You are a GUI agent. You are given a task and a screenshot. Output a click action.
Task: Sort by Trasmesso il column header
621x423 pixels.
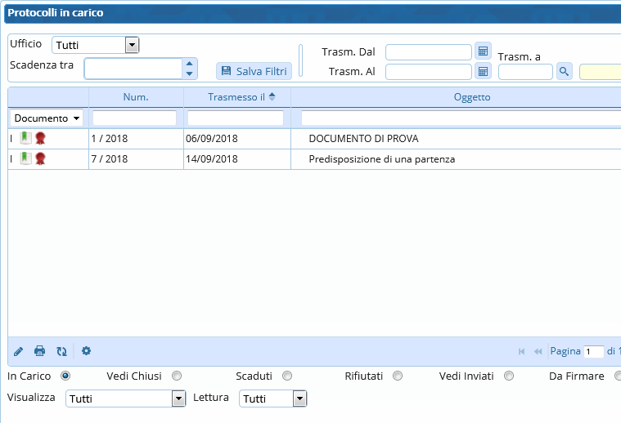236,97
